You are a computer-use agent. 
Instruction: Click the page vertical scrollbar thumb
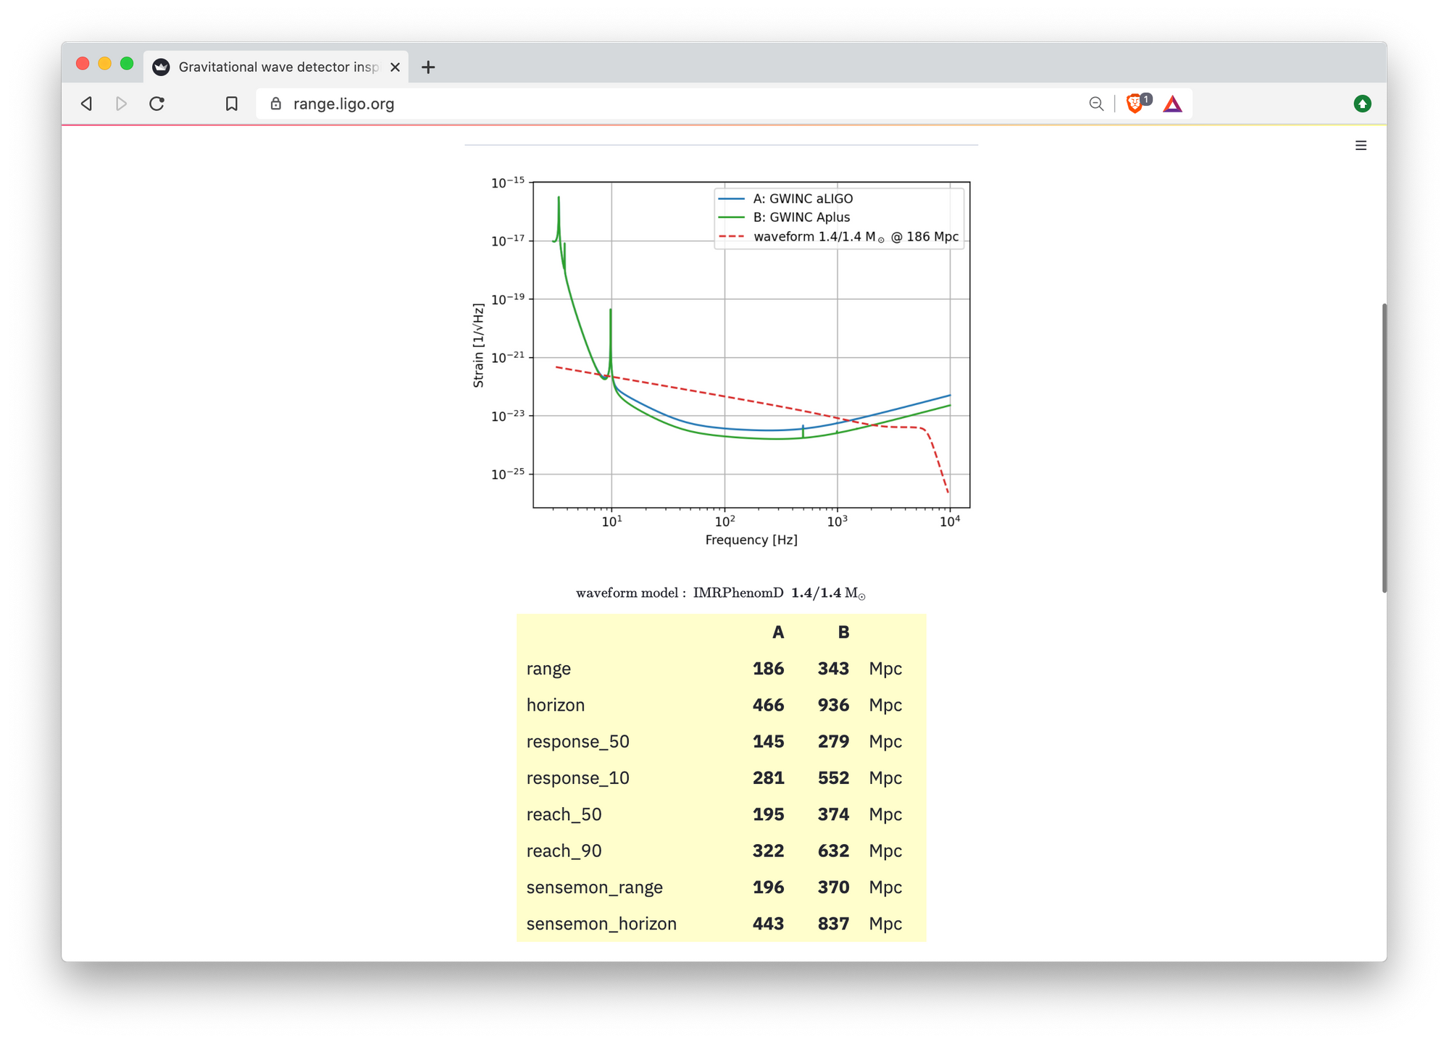tap(1384, 448)
